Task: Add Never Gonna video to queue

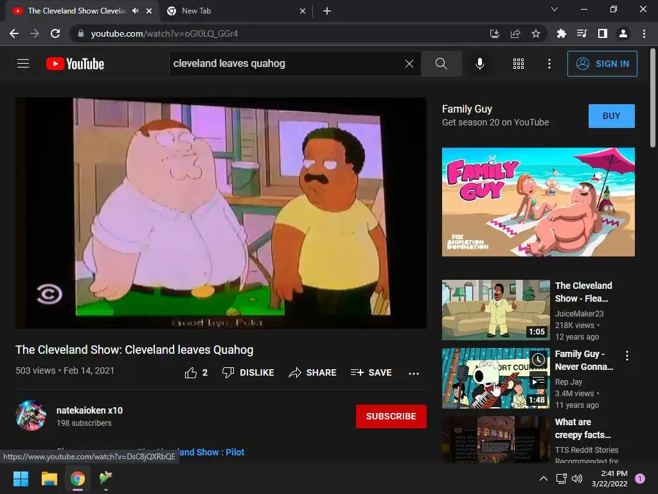Action: coord(538,381)
